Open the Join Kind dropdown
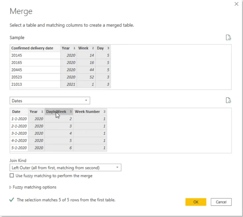 [65, 168]
